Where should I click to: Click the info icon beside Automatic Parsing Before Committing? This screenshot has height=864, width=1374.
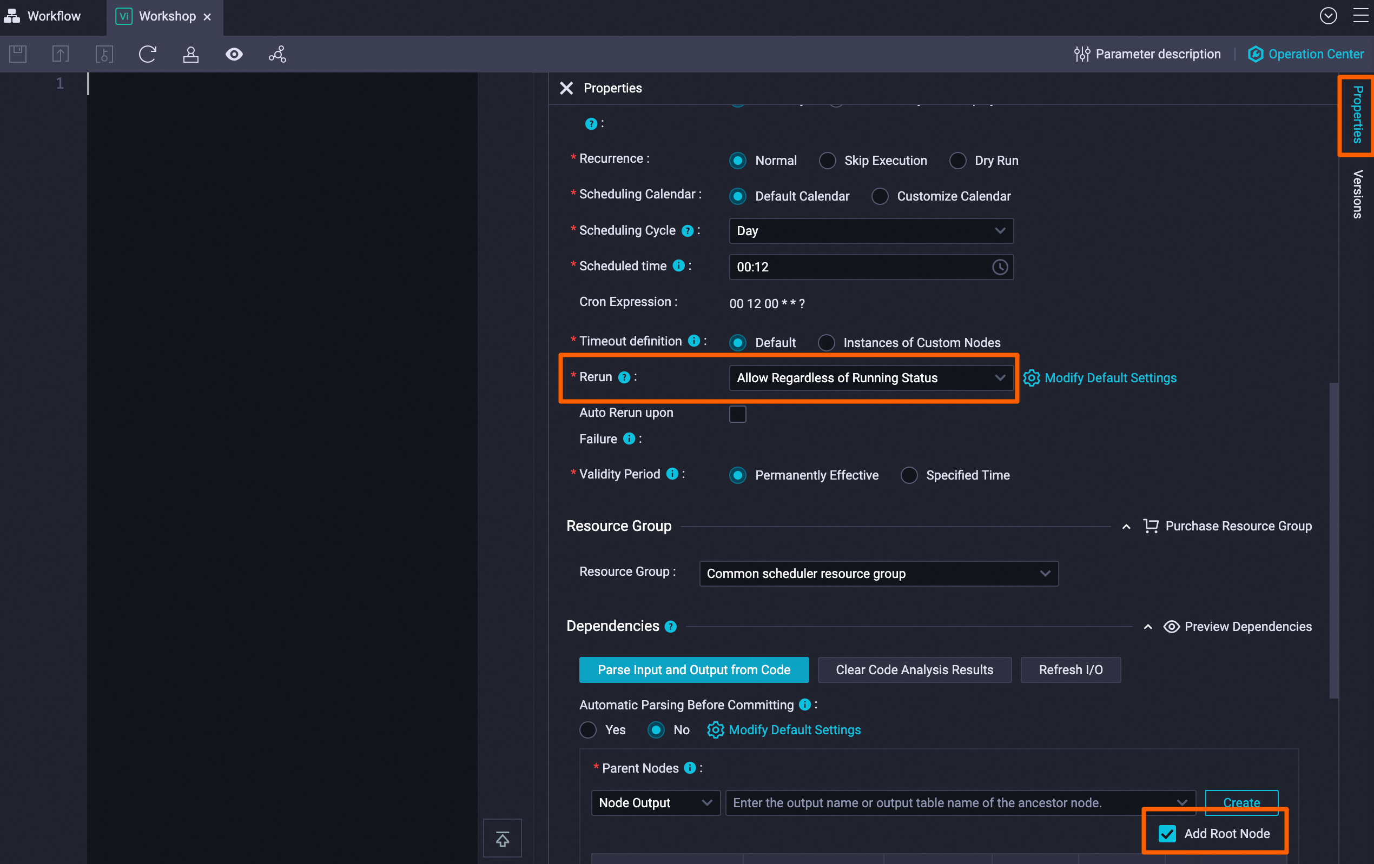pos(804,705)
